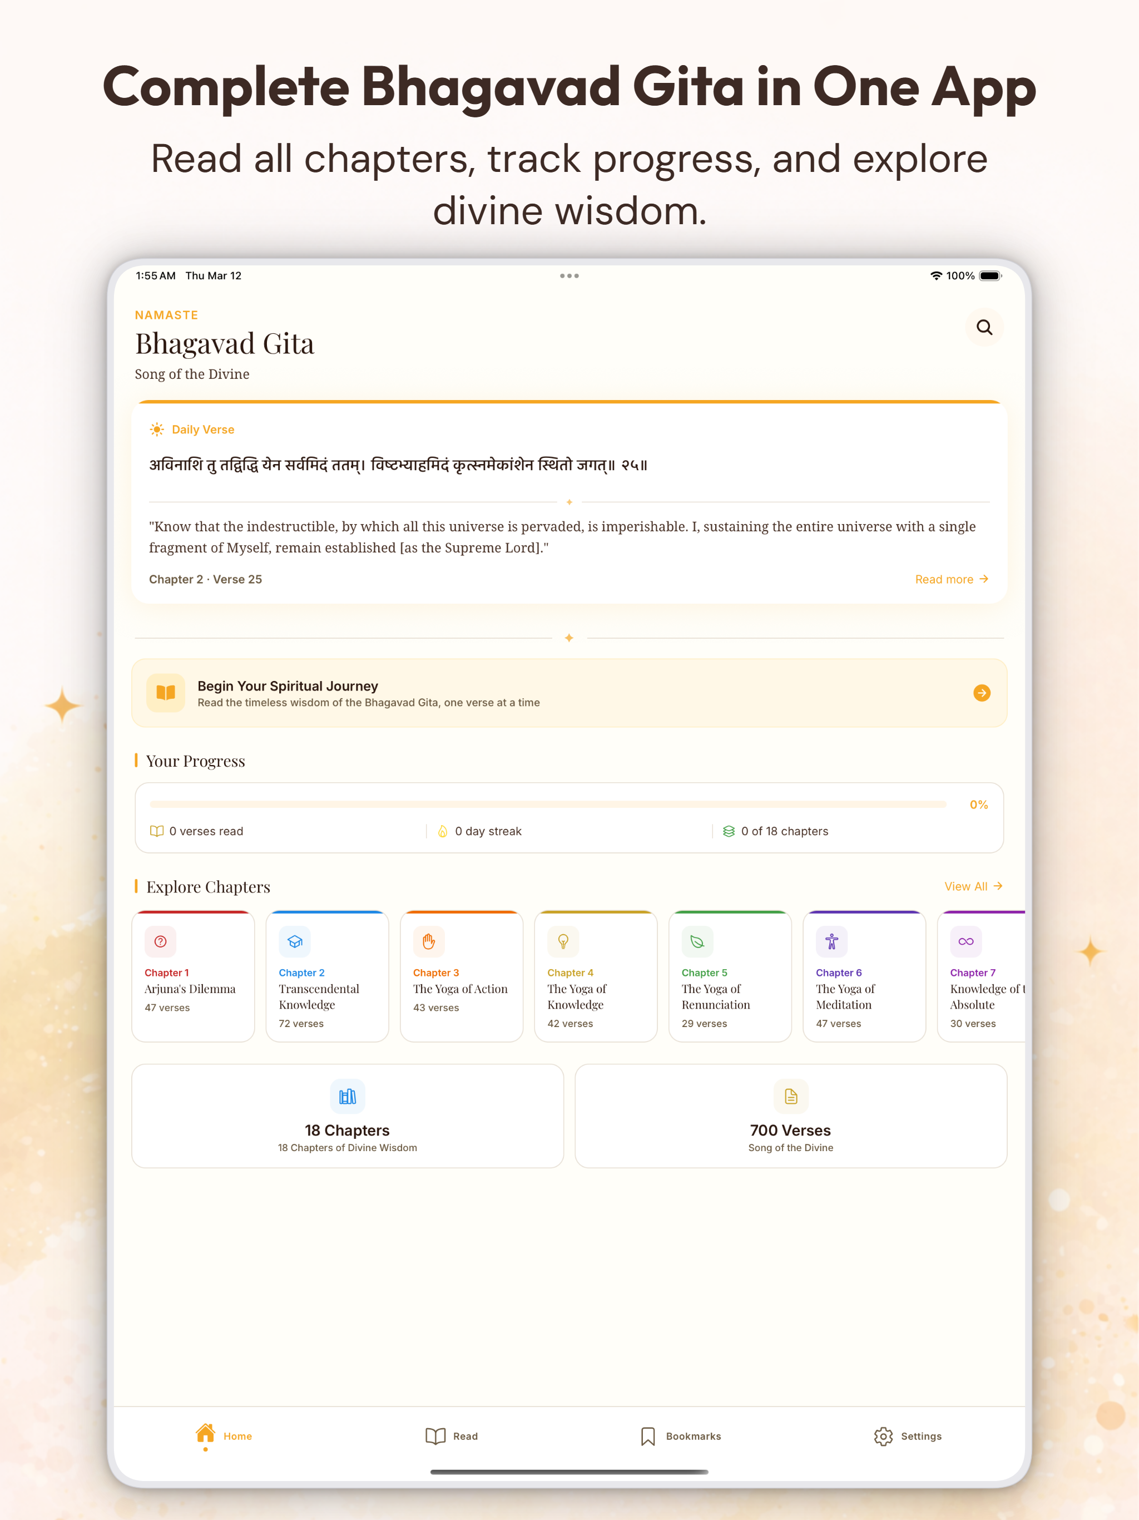Click 'Chapter 2 · Verse 25' label
The image size is (1139, 1520).
pos(205,579)
